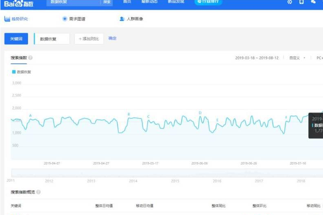
Task: Expand the PC source dropdown
Action: point(319,58)
